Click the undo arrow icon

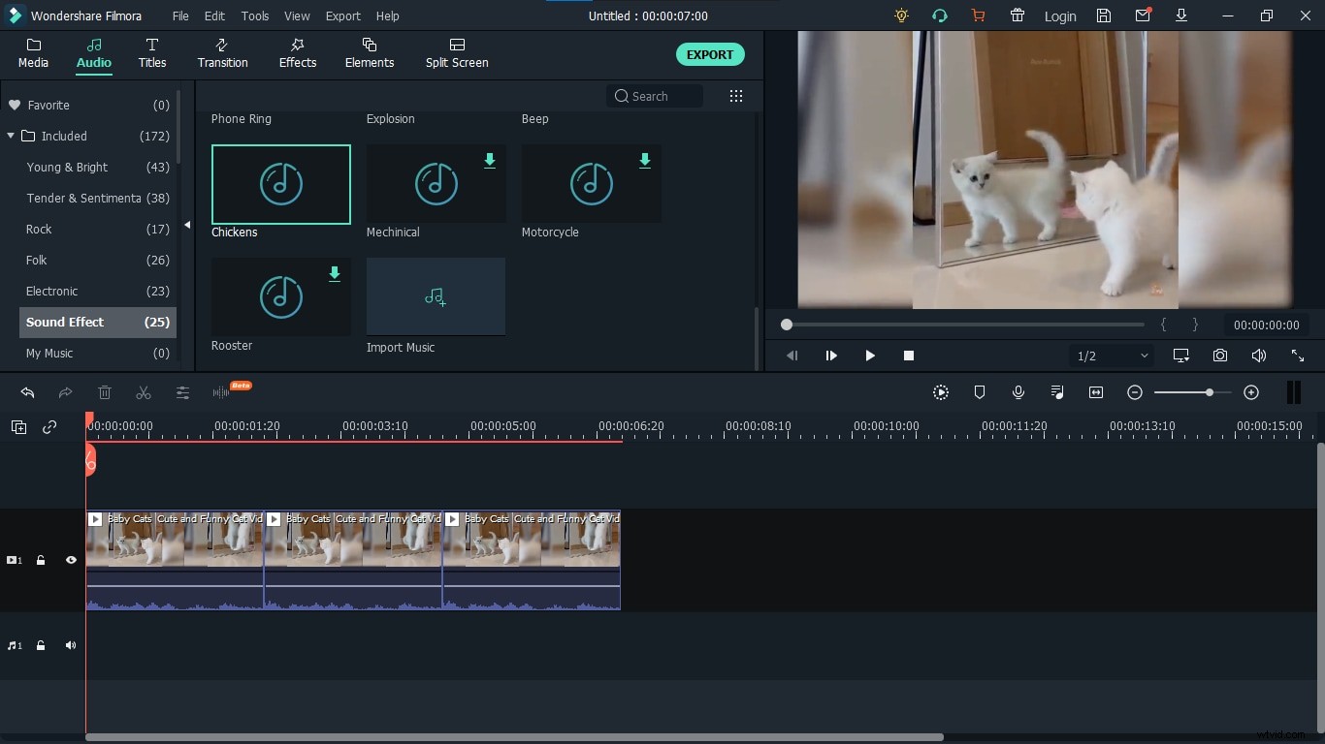coord(27,392)
